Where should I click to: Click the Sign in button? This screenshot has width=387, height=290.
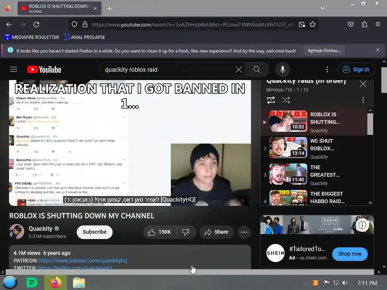pos(356,69)
